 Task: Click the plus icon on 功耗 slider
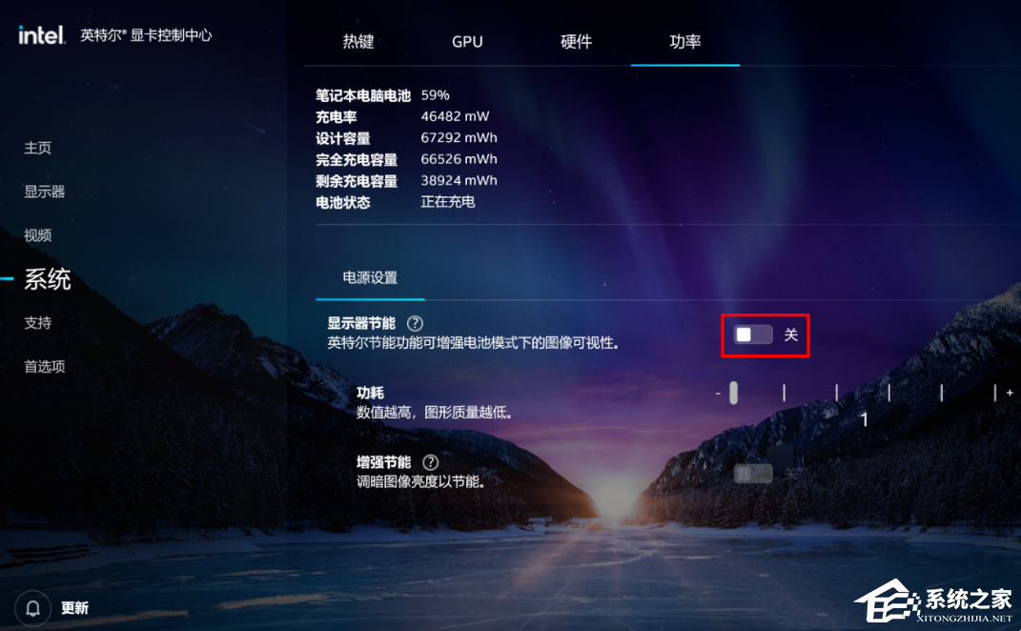(1010, 393)
